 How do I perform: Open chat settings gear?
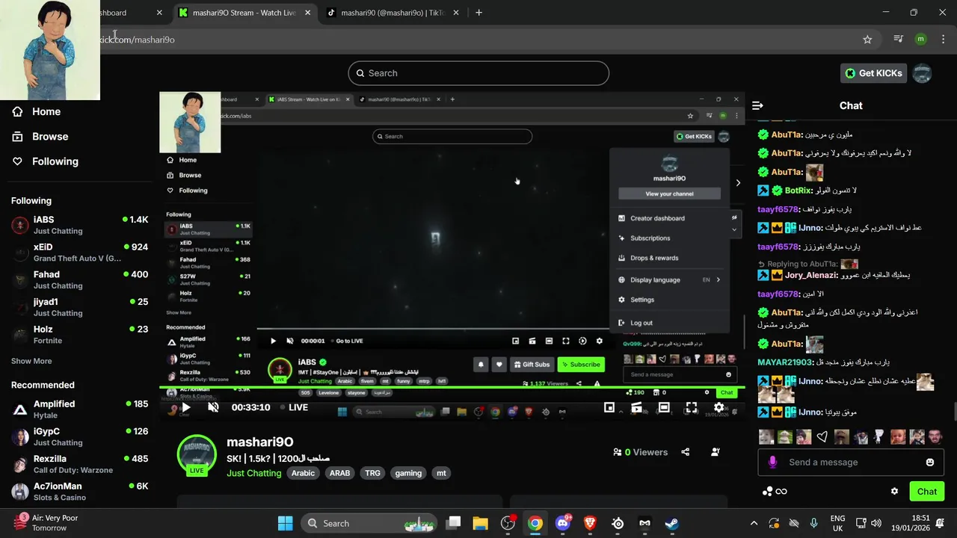[894, 492]
